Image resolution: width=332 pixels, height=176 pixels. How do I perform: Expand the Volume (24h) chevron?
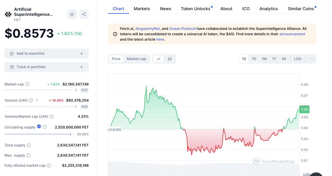(x=37, y=100)
